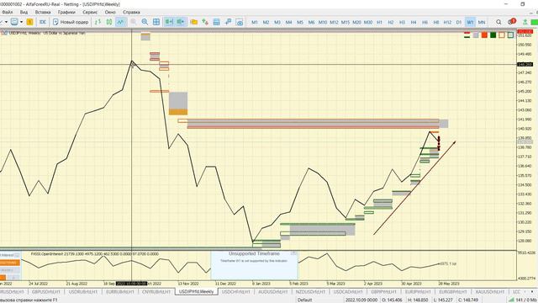Switch to GBPUSD H1 chart tab
Image resolution: width=538 pixels, height=303 pixels.
click(45, 292)
